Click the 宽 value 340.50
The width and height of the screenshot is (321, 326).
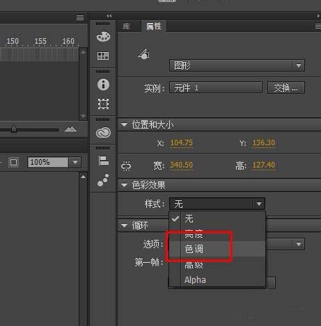(x=182, y=165)
